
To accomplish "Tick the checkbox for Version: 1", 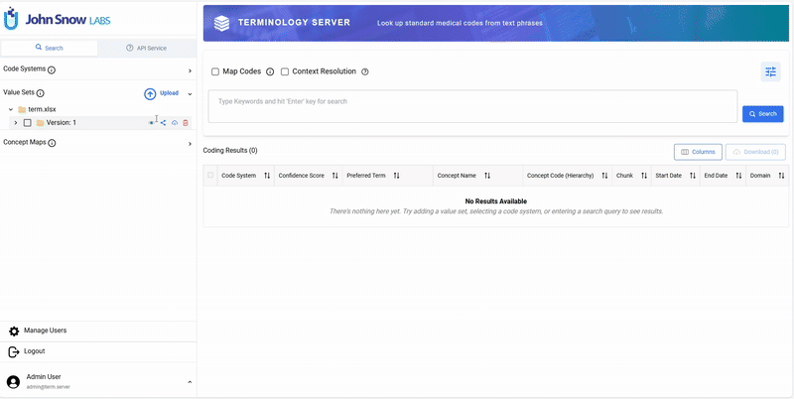I will [28, 123].
